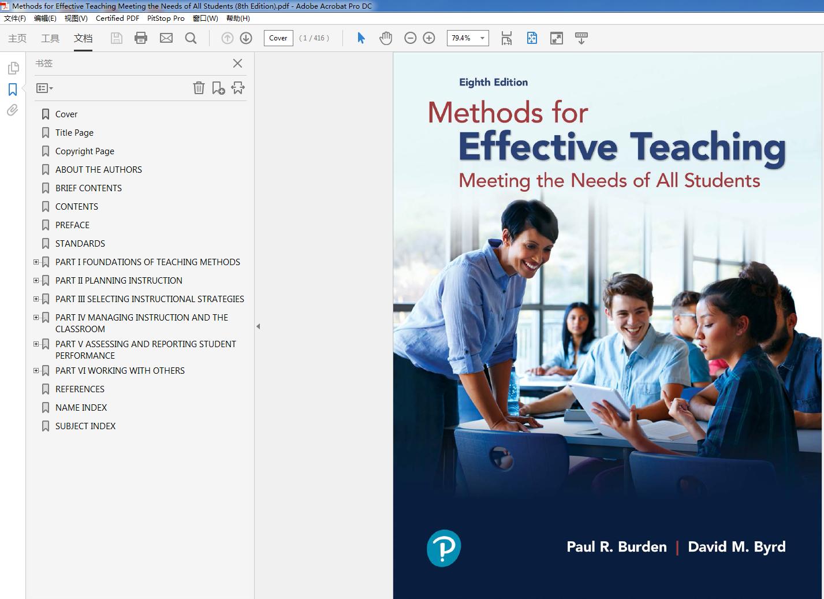The width and height of the screenshot is (824, 599).
Task: Expand PART I FOUNDATIONS OF TEACHING METHODS
Action: (x=36, y=262)
